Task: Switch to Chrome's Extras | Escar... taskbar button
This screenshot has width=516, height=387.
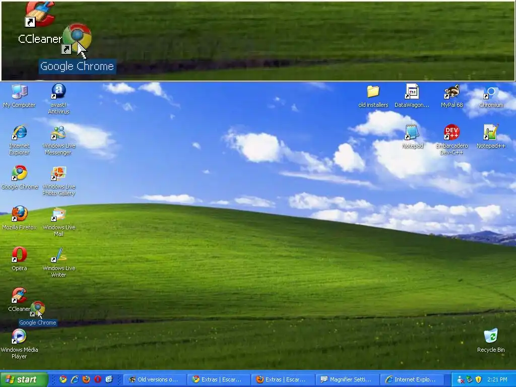Action: (219, 379)
